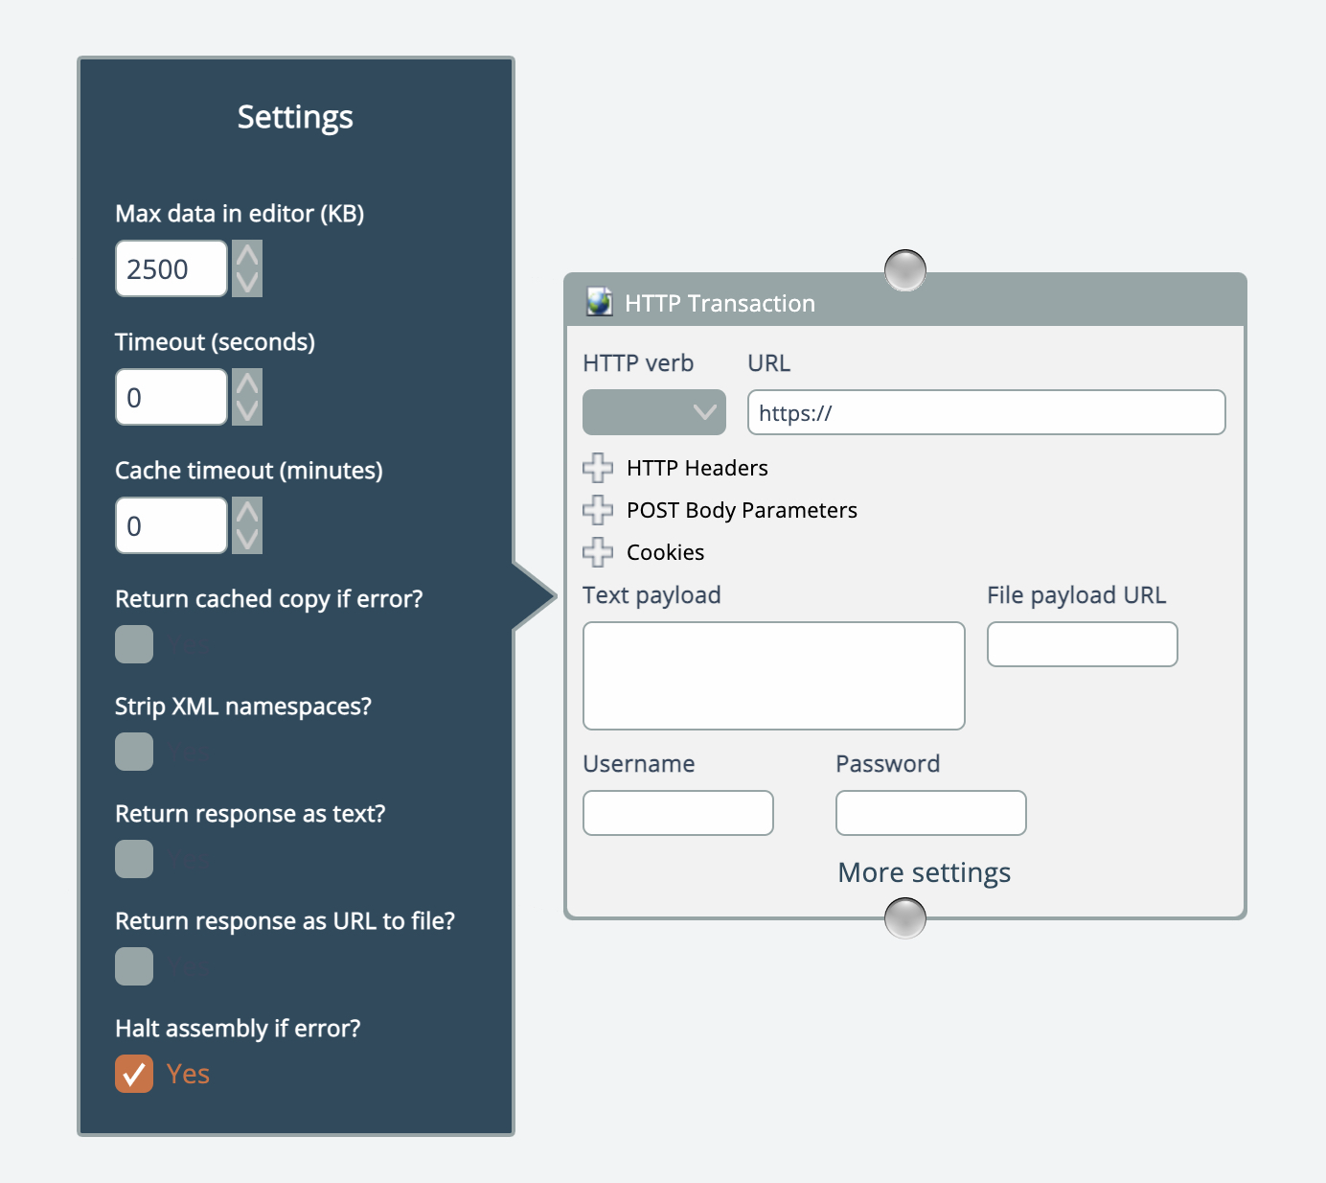
Task: Add a Cookies entry with plus icon
Action: pyautogui.click(x=598, y=552)
